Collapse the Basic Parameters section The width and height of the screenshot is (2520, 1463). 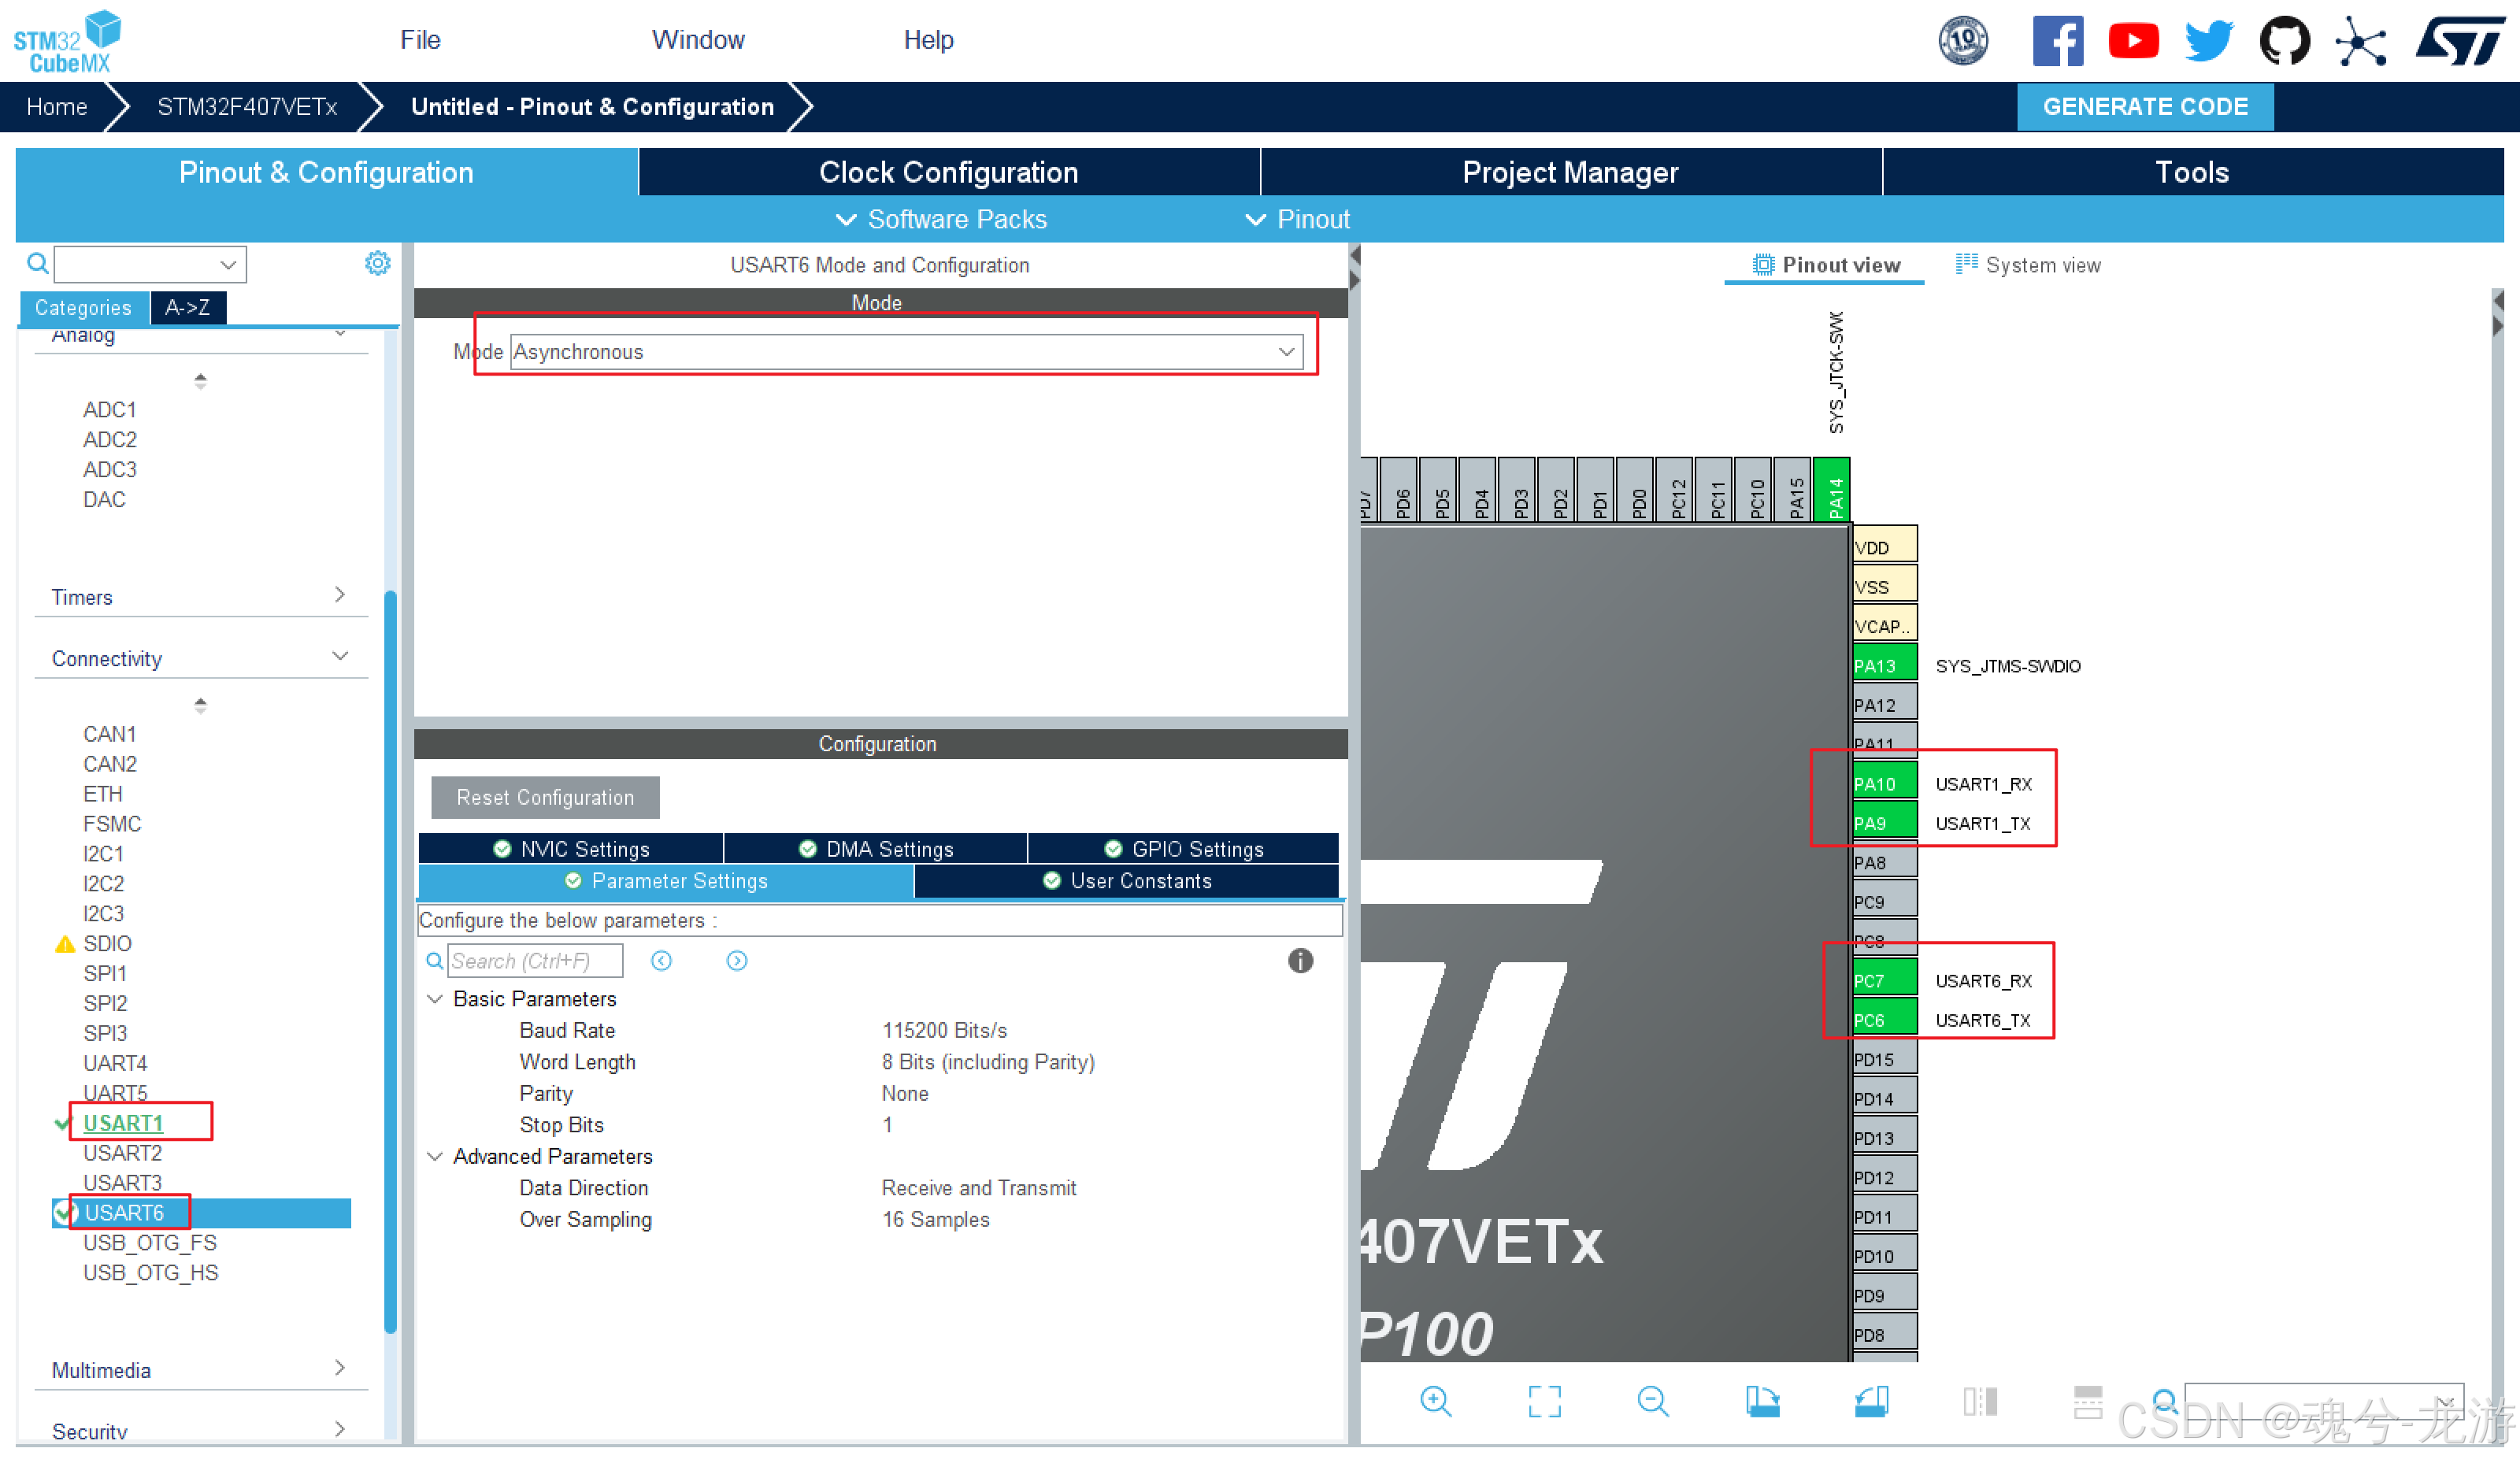pyautogui.click(x=435, y=999)
